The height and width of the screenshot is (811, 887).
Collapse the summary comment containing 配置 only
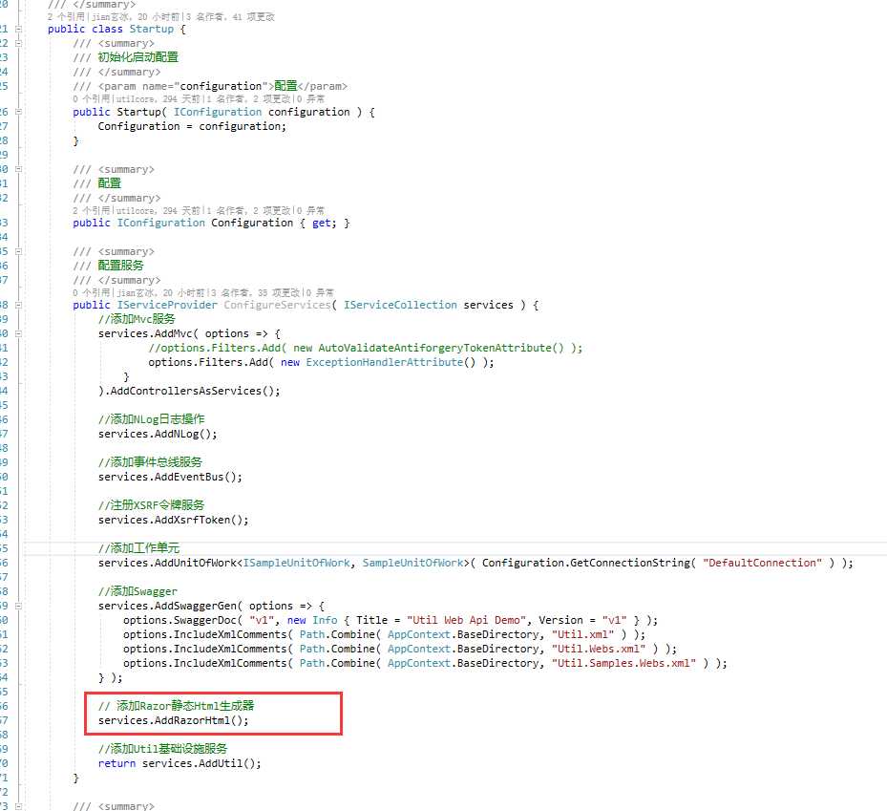[18, 169]
